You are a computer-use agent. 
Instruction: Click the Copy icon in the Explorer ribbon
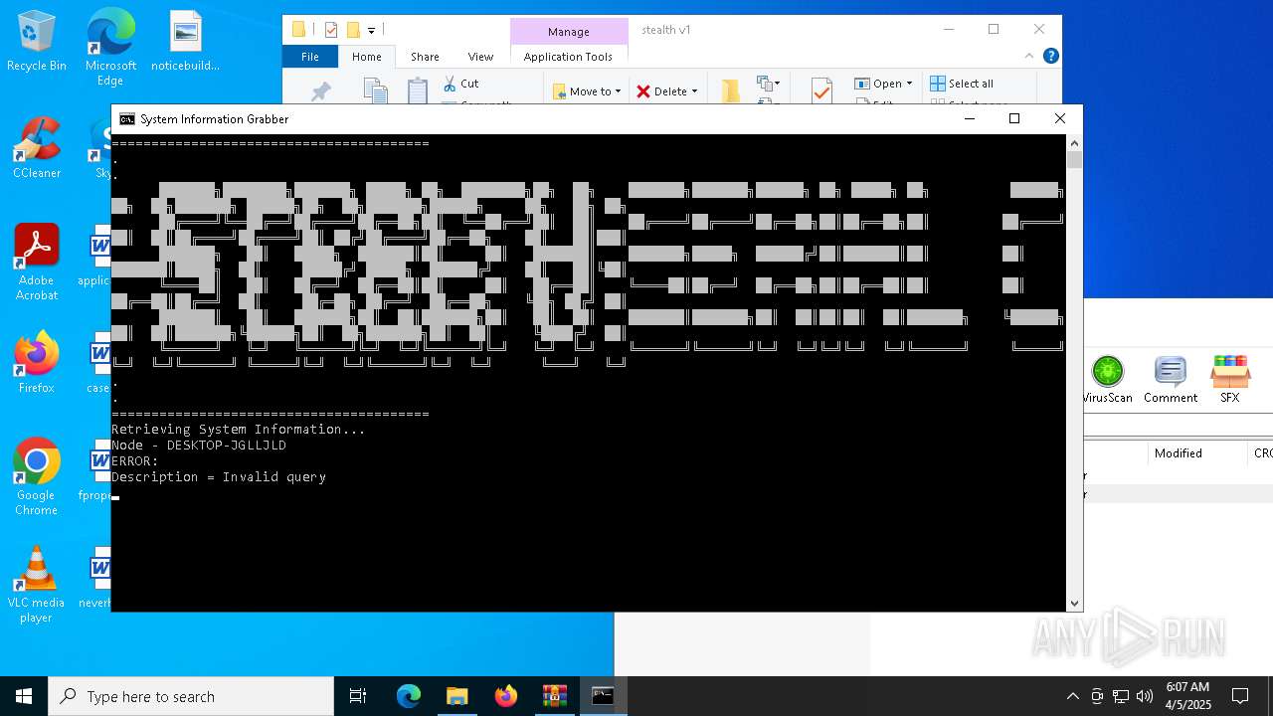[x=375, y=90]
